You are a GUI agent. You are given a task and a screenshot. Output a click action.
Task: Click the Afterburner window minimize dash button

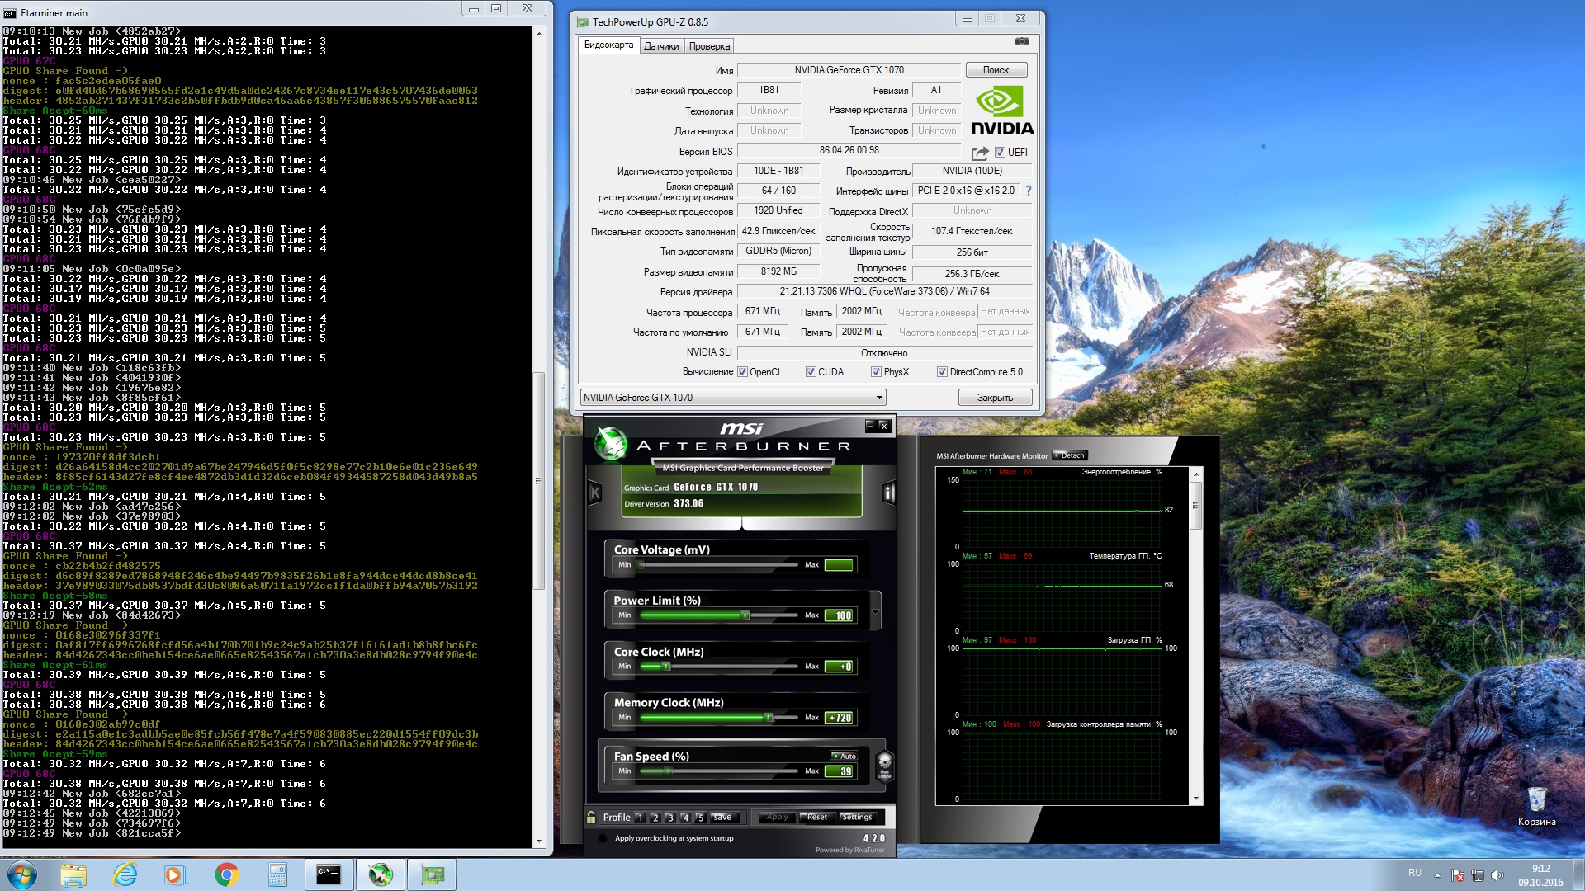[869, 426]
